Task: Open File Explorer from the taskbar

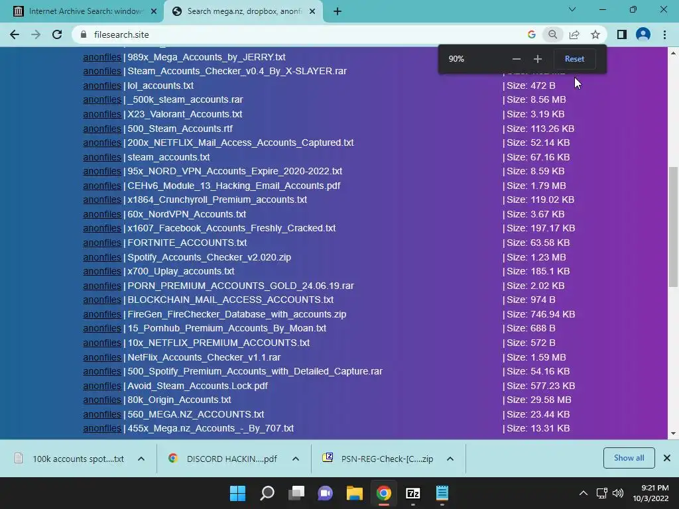Action: pos(354,493)
